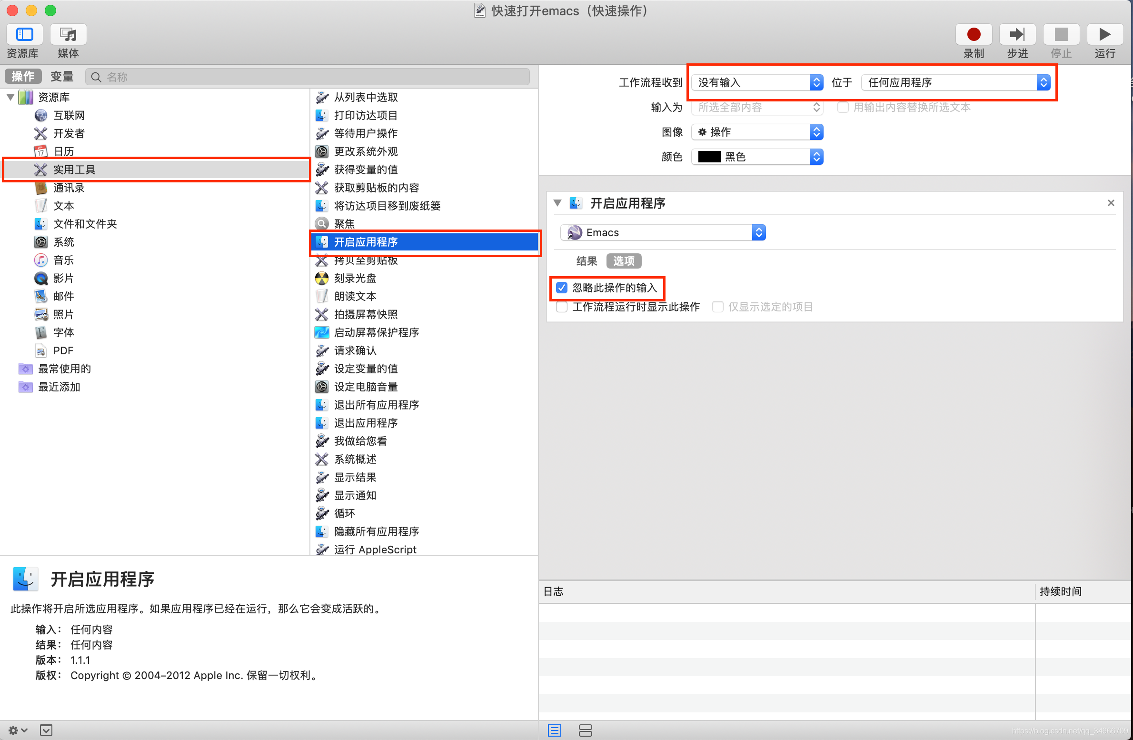Collapse the 开启应用程序 action panel

(x=557, y=203)
